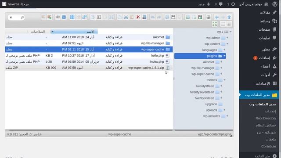Collapse themes folder in tree
281x158 pixels.
coord(224,80)
